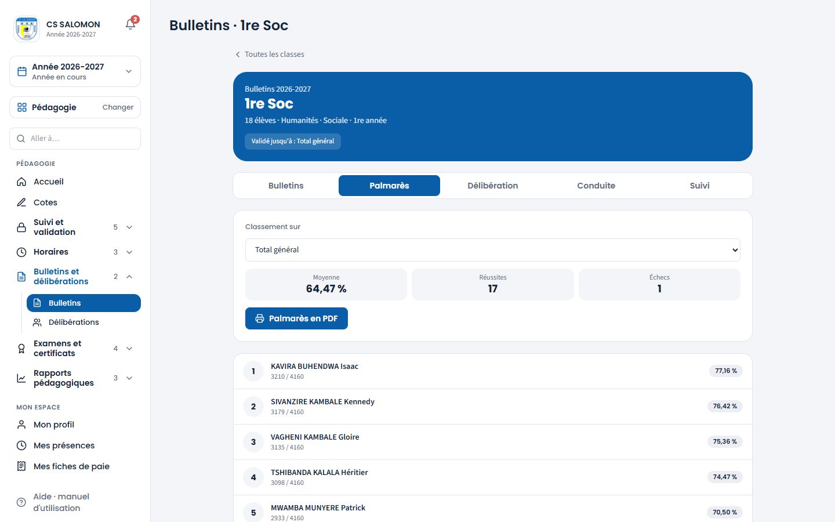Click the Validé jusqu'à : Total général badge
The height and width of the screenshot is (522, 835).
(x=293, y=142)
